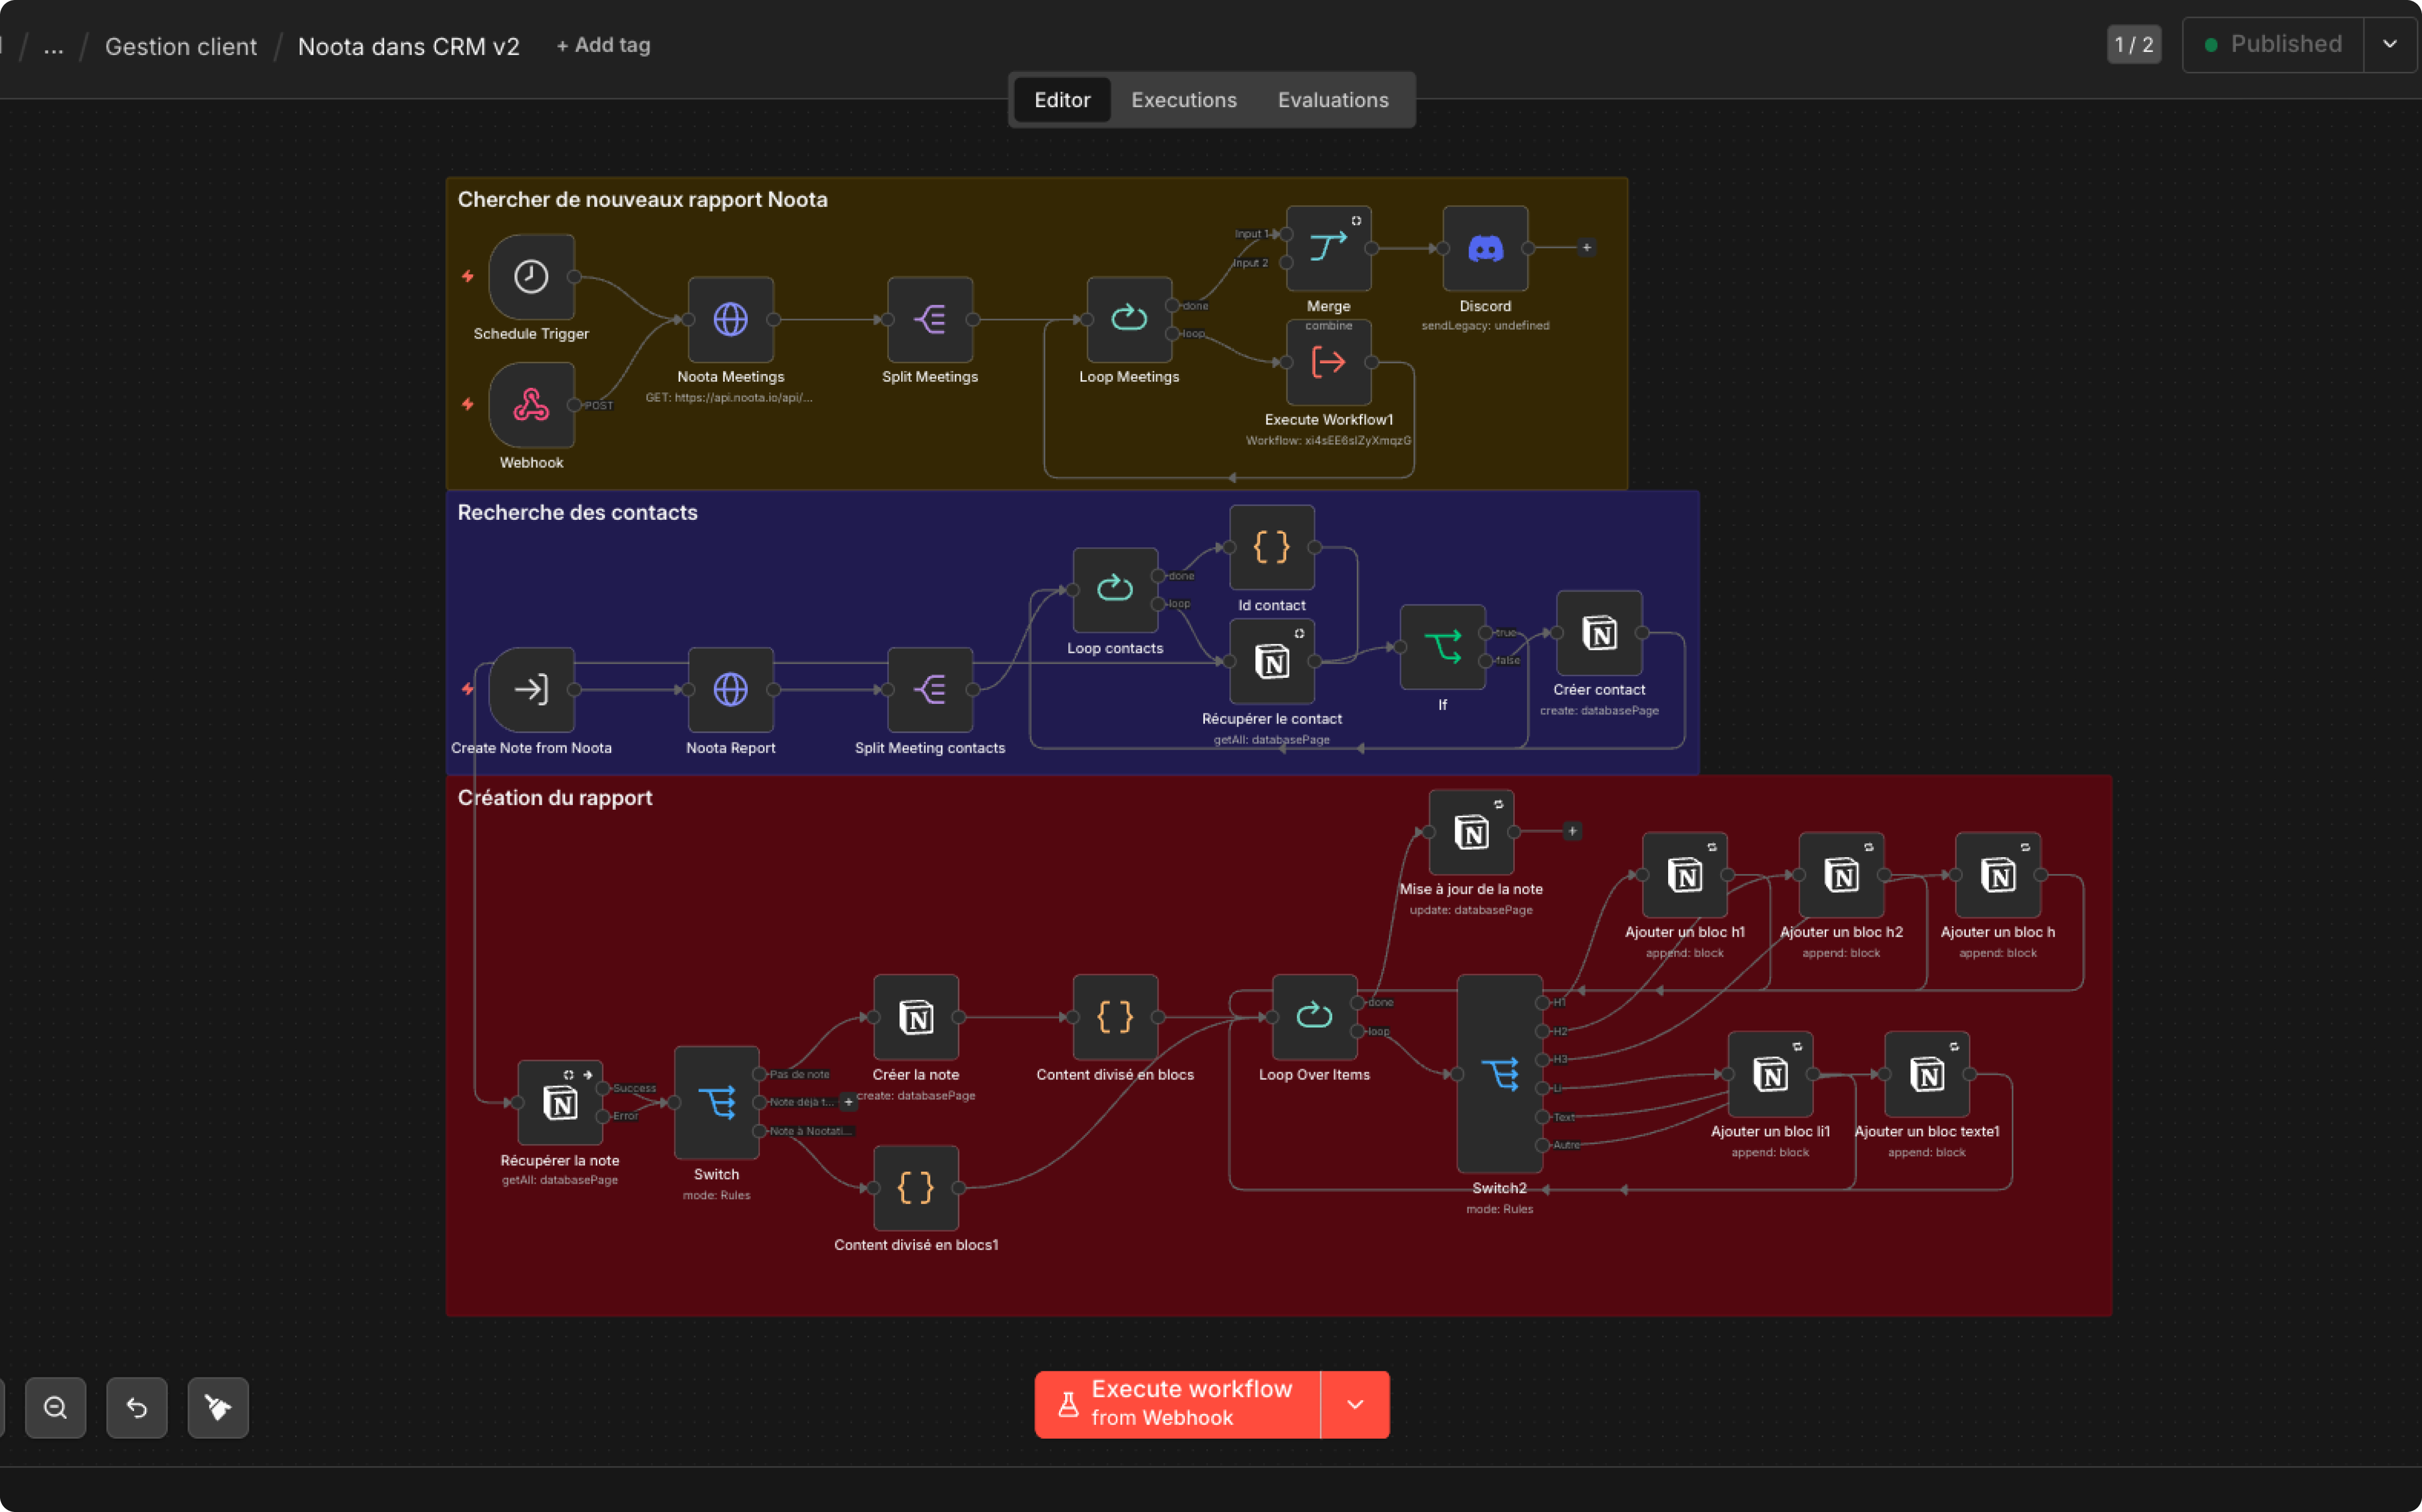Open the Loop Meetings node
Image resolution: width=2422 pixels, height=1512 pixels.
pyautogui.click(x=1129, y=319)
